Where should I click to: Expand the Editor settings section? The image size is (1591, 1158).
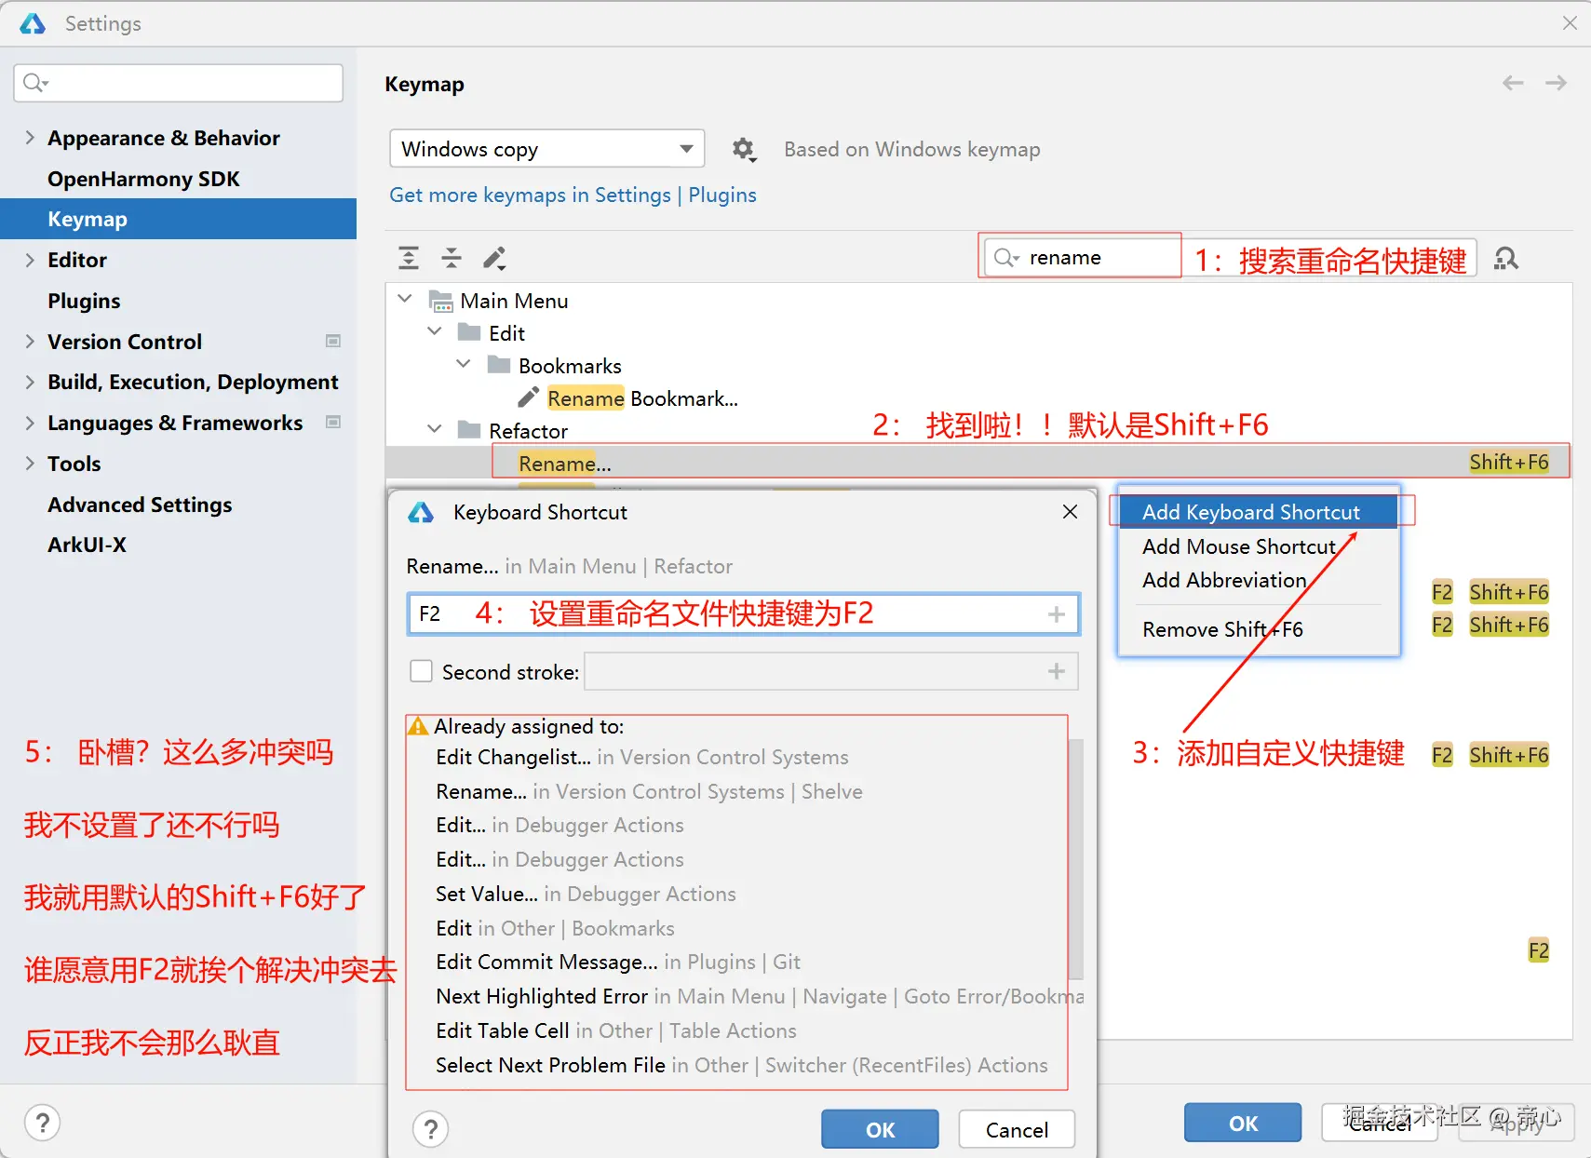[30, 260]
